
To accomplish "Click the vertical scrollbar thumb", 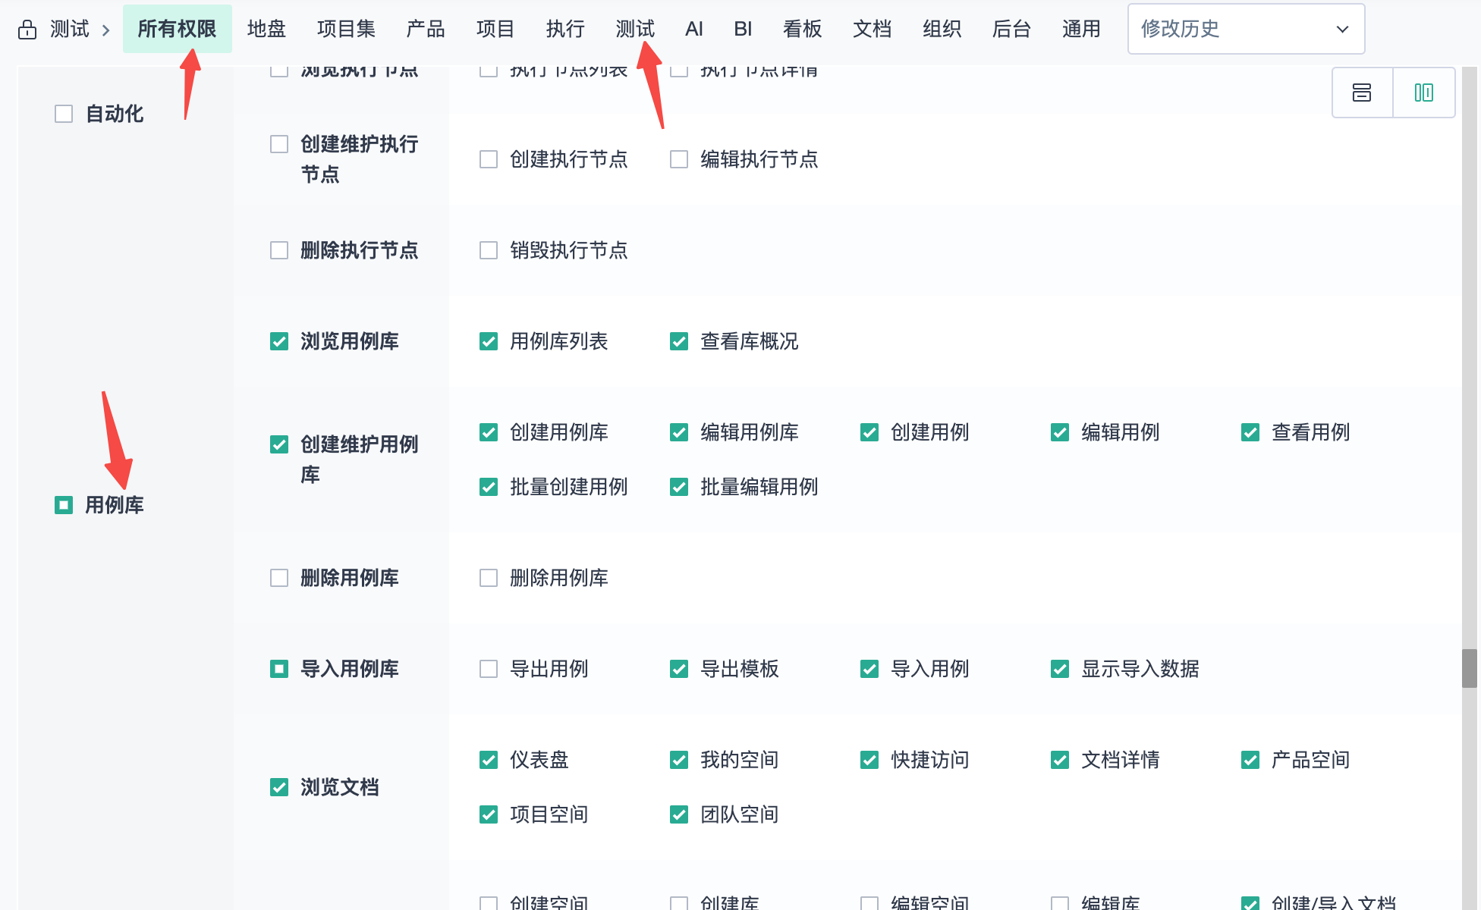I will (1470, 667).
